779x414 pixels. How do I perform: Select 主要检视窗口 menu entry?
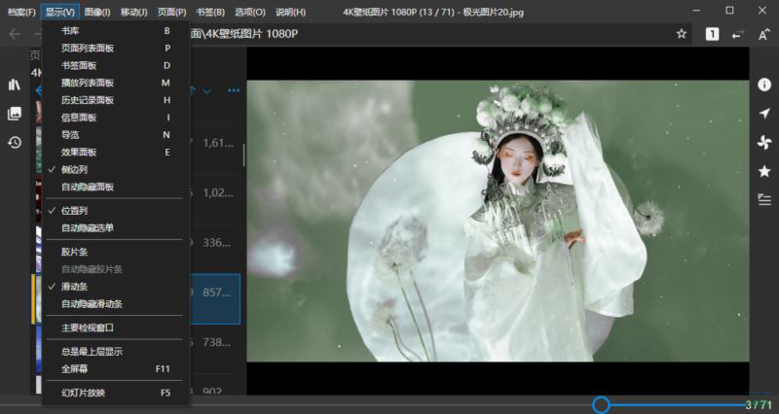coord(115,328)
